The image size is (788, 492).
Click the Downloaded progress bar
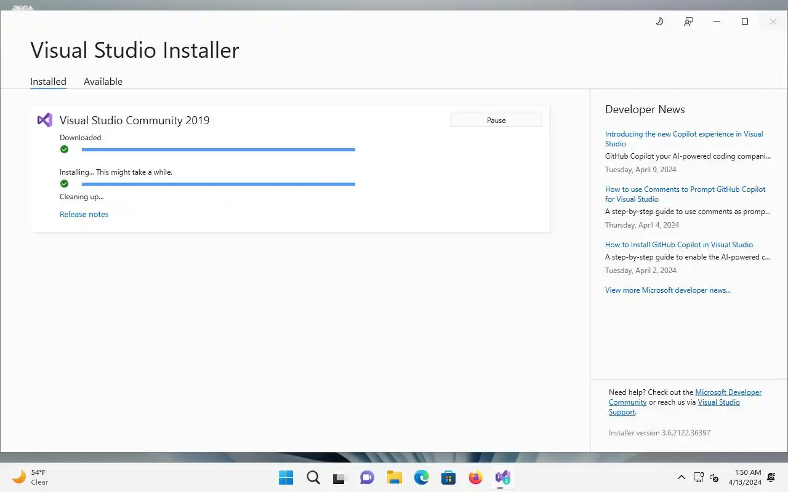(x=219, y=149)
